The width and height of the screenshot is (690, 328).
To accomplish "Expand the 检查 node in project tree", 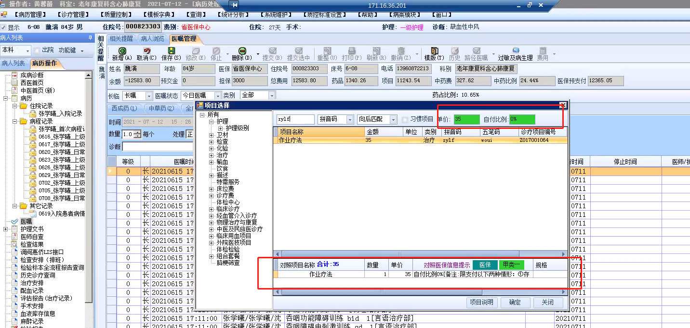I will pos(212,142).
